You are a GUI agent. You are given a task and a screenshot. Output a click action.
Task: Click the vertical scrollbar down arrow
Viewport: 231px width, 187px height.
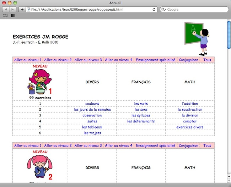(x=229, y=180)
